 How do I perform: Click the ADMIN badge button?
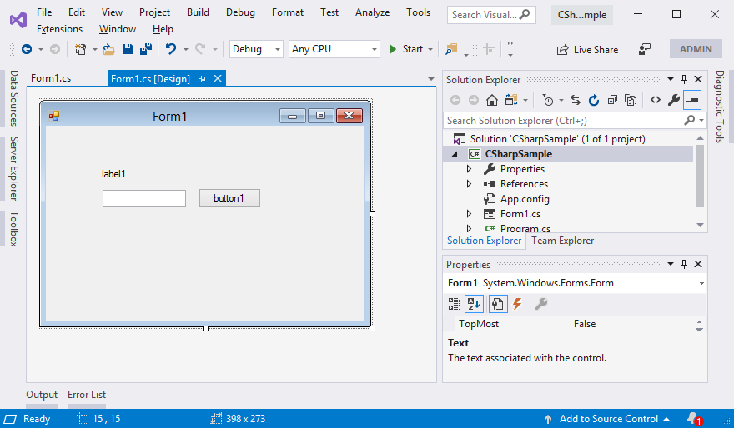[x=696, y=49]
